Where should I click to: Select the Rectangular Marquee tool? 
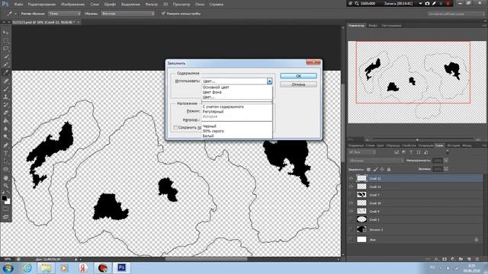click(x=5, y=40)
